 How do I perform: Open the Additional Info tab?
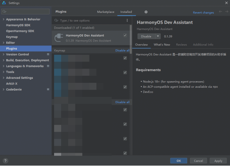203,45
